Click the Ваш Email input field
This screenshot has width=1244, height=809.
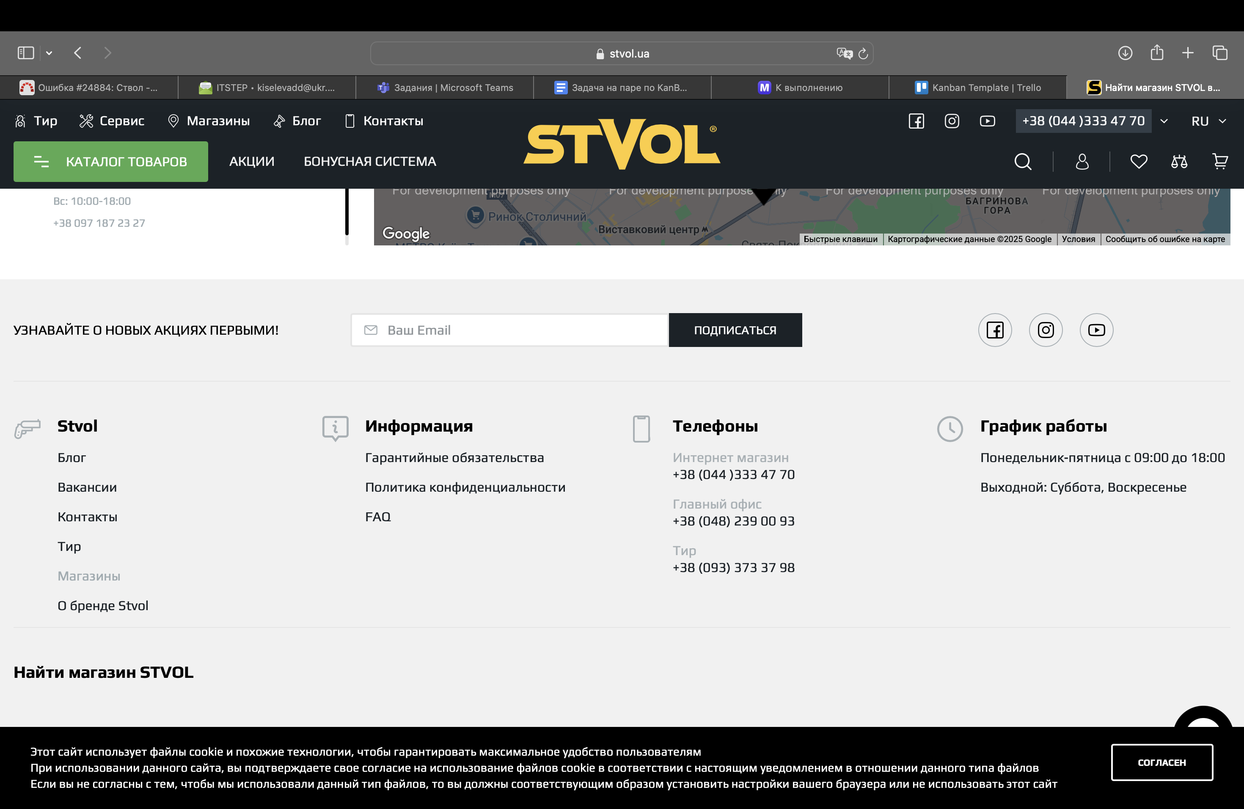509,330
